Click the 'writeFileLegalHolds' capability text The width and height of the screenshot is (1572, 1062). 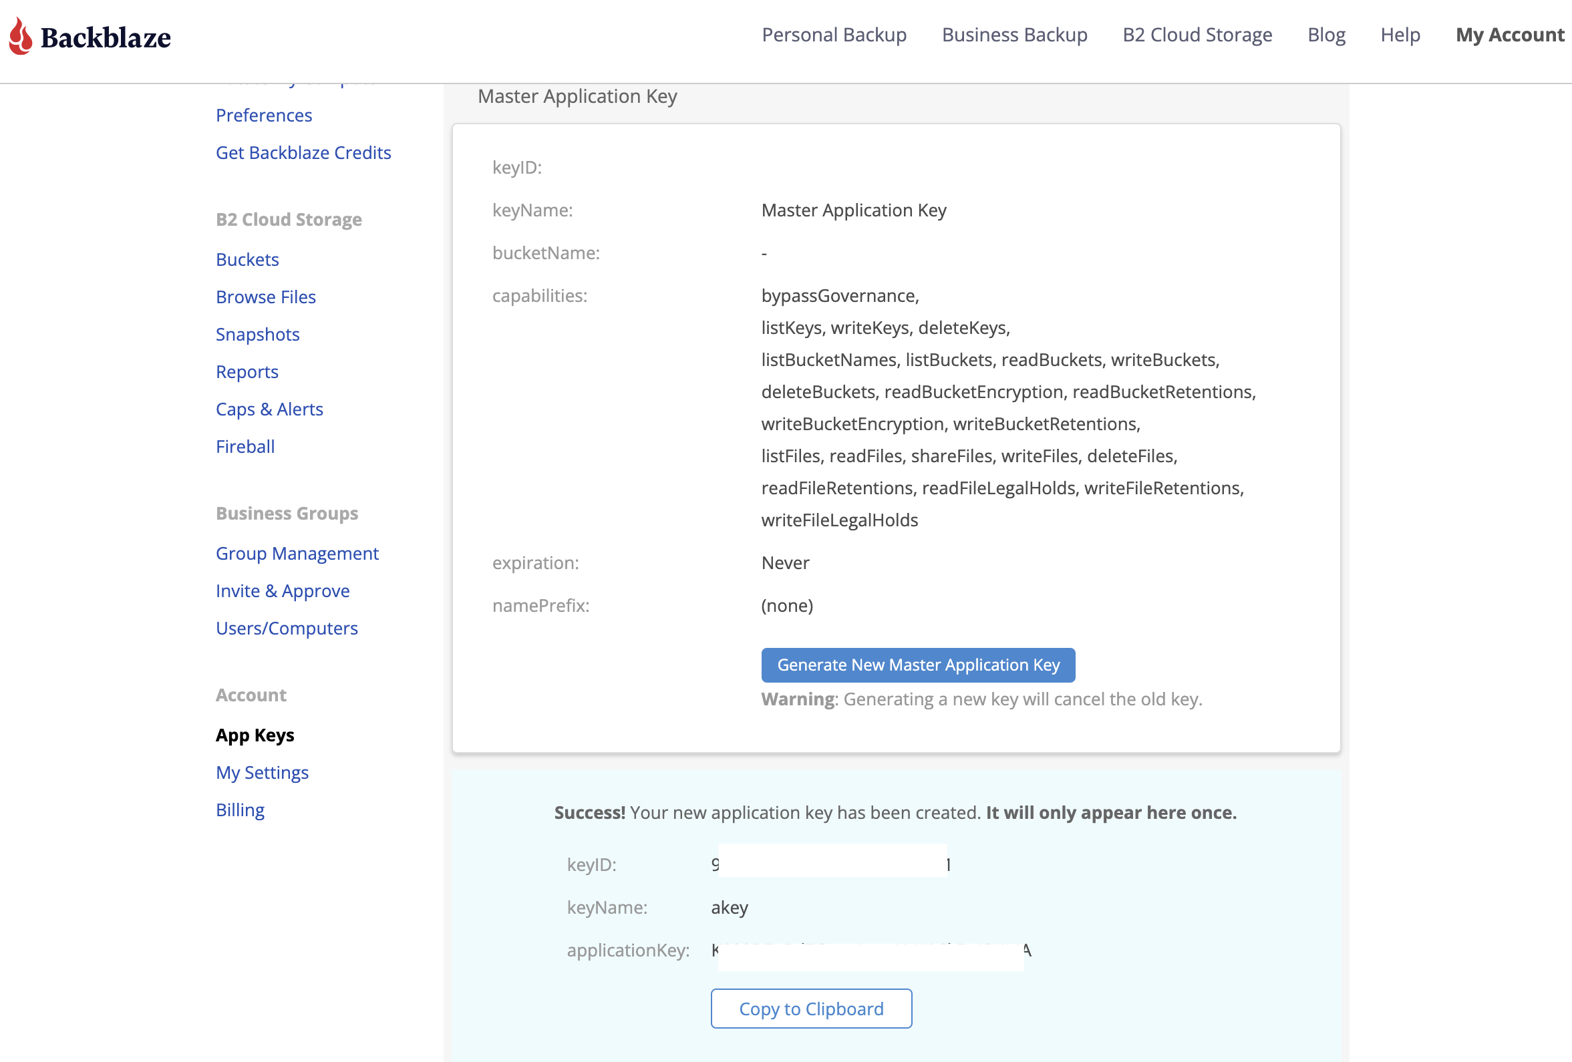(838, 520)
